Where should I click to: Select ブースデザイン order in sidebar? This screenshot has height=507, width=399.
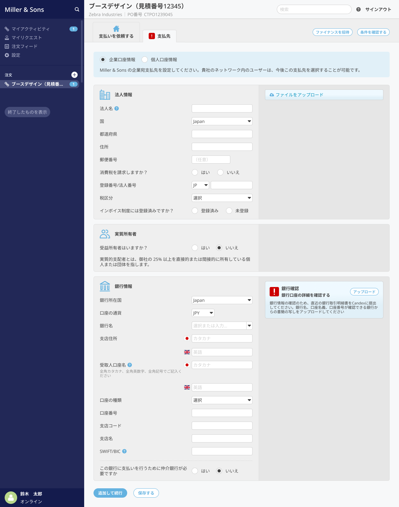click(x=40, y=84)
